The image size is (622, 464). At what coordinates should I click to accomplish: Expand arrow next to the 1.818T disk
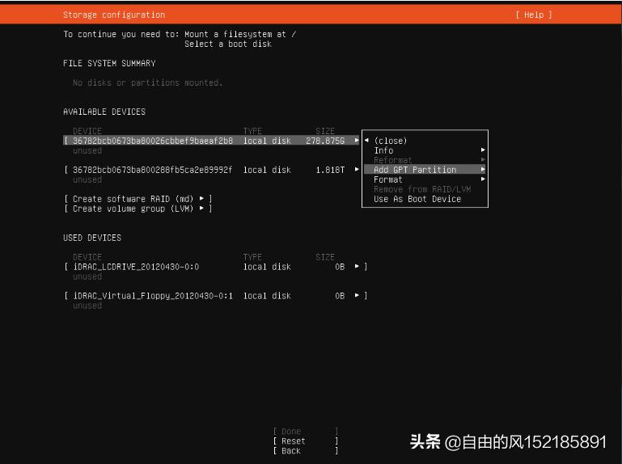(x=357, y=169)
